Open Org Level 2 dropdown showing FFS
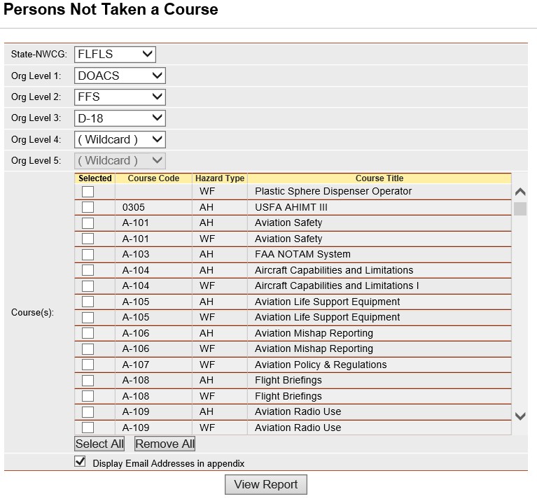The height and width of the screenshot is (501, 537). 120,97
